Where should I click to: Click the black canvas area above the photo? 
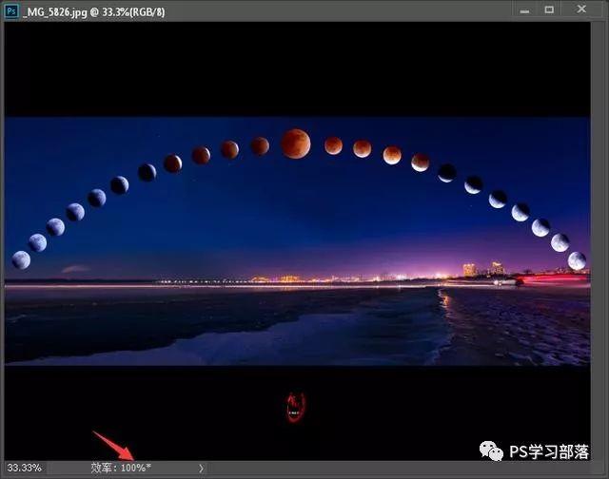(x=297, y=69)
